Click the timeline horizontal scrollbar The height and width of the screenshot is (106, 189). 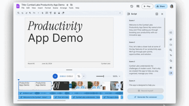tap(41, 101)
